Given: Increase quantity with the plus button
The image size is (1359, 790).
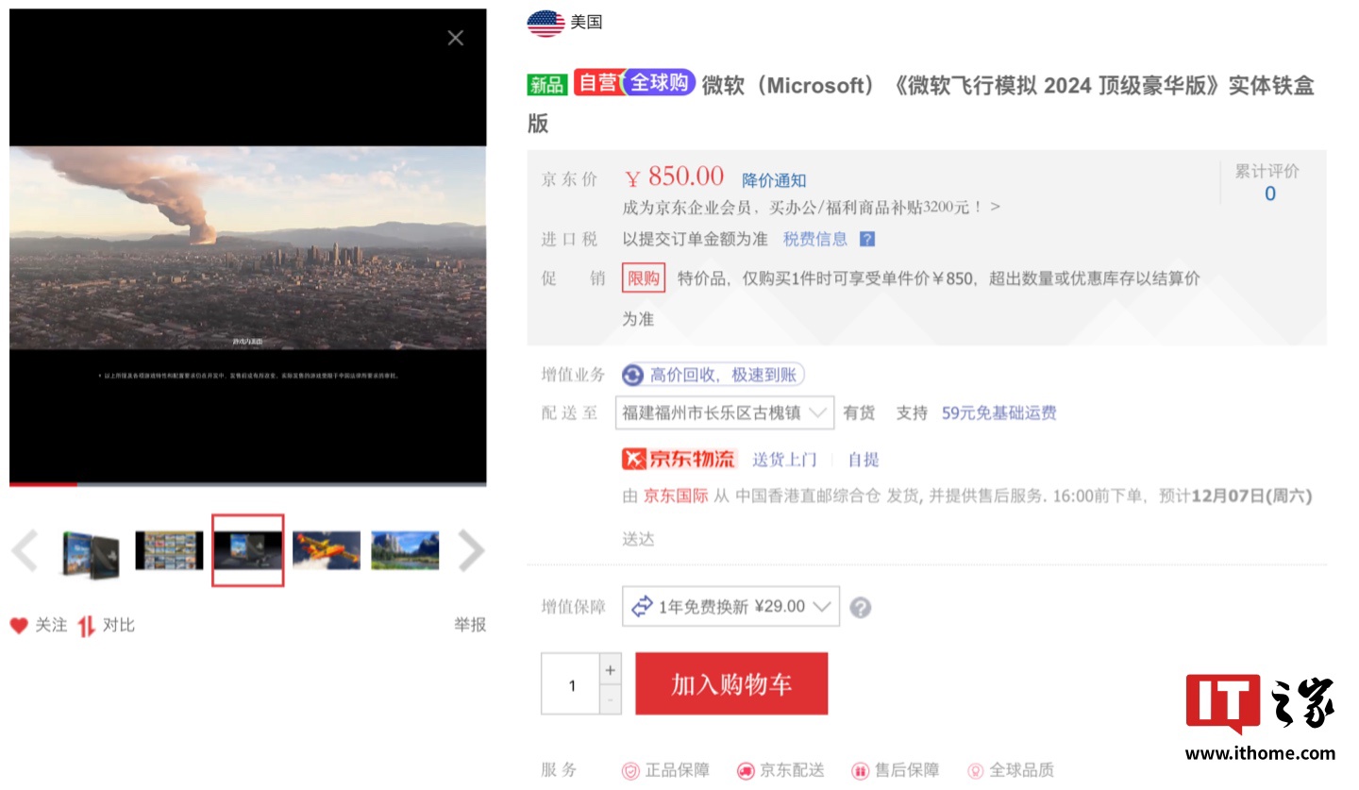Looking at the screenshot, I should coord(611,669).
